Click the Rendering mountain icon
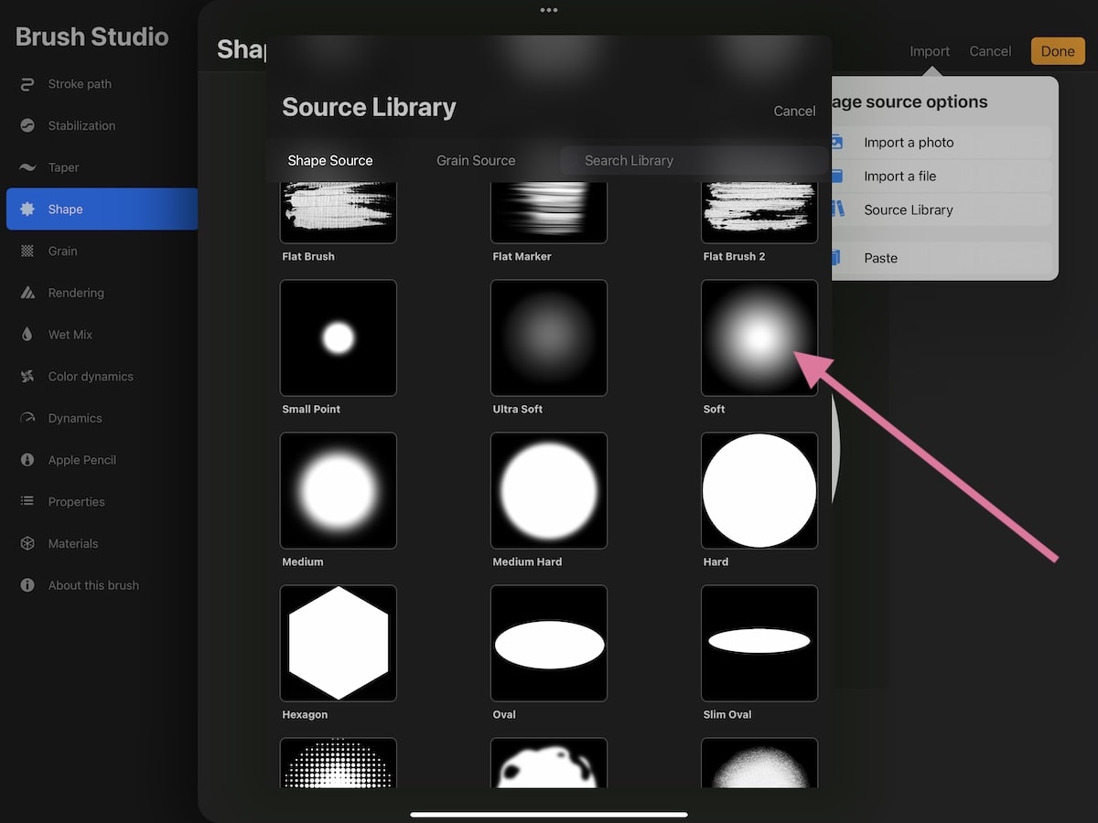1098x823 pixels. pyautogui.click(x=27, y=293)
